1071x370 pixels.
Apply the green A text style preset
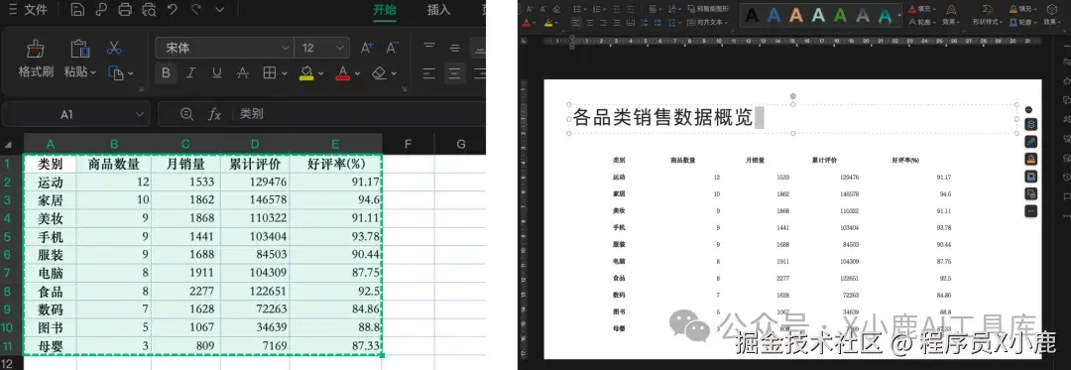click(840, 15)
